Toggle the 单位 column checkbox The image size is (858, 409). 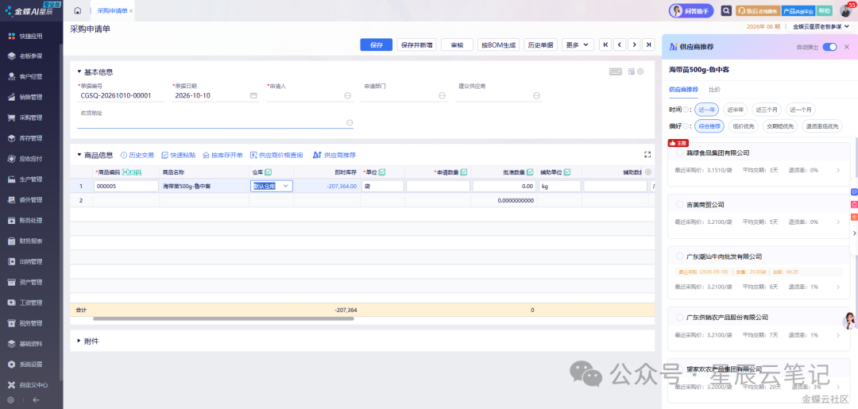(382, 172)
